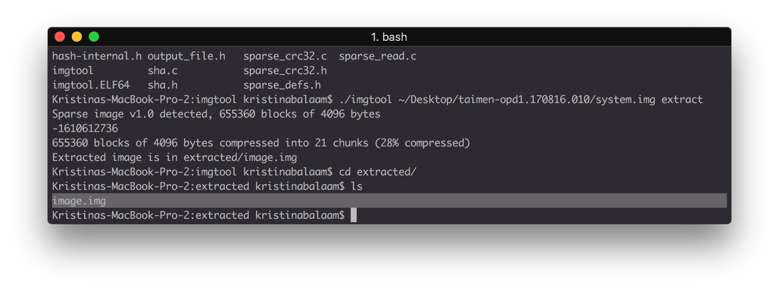Click the output_file.h filename

pyautogui.click(x=186, y=56)
